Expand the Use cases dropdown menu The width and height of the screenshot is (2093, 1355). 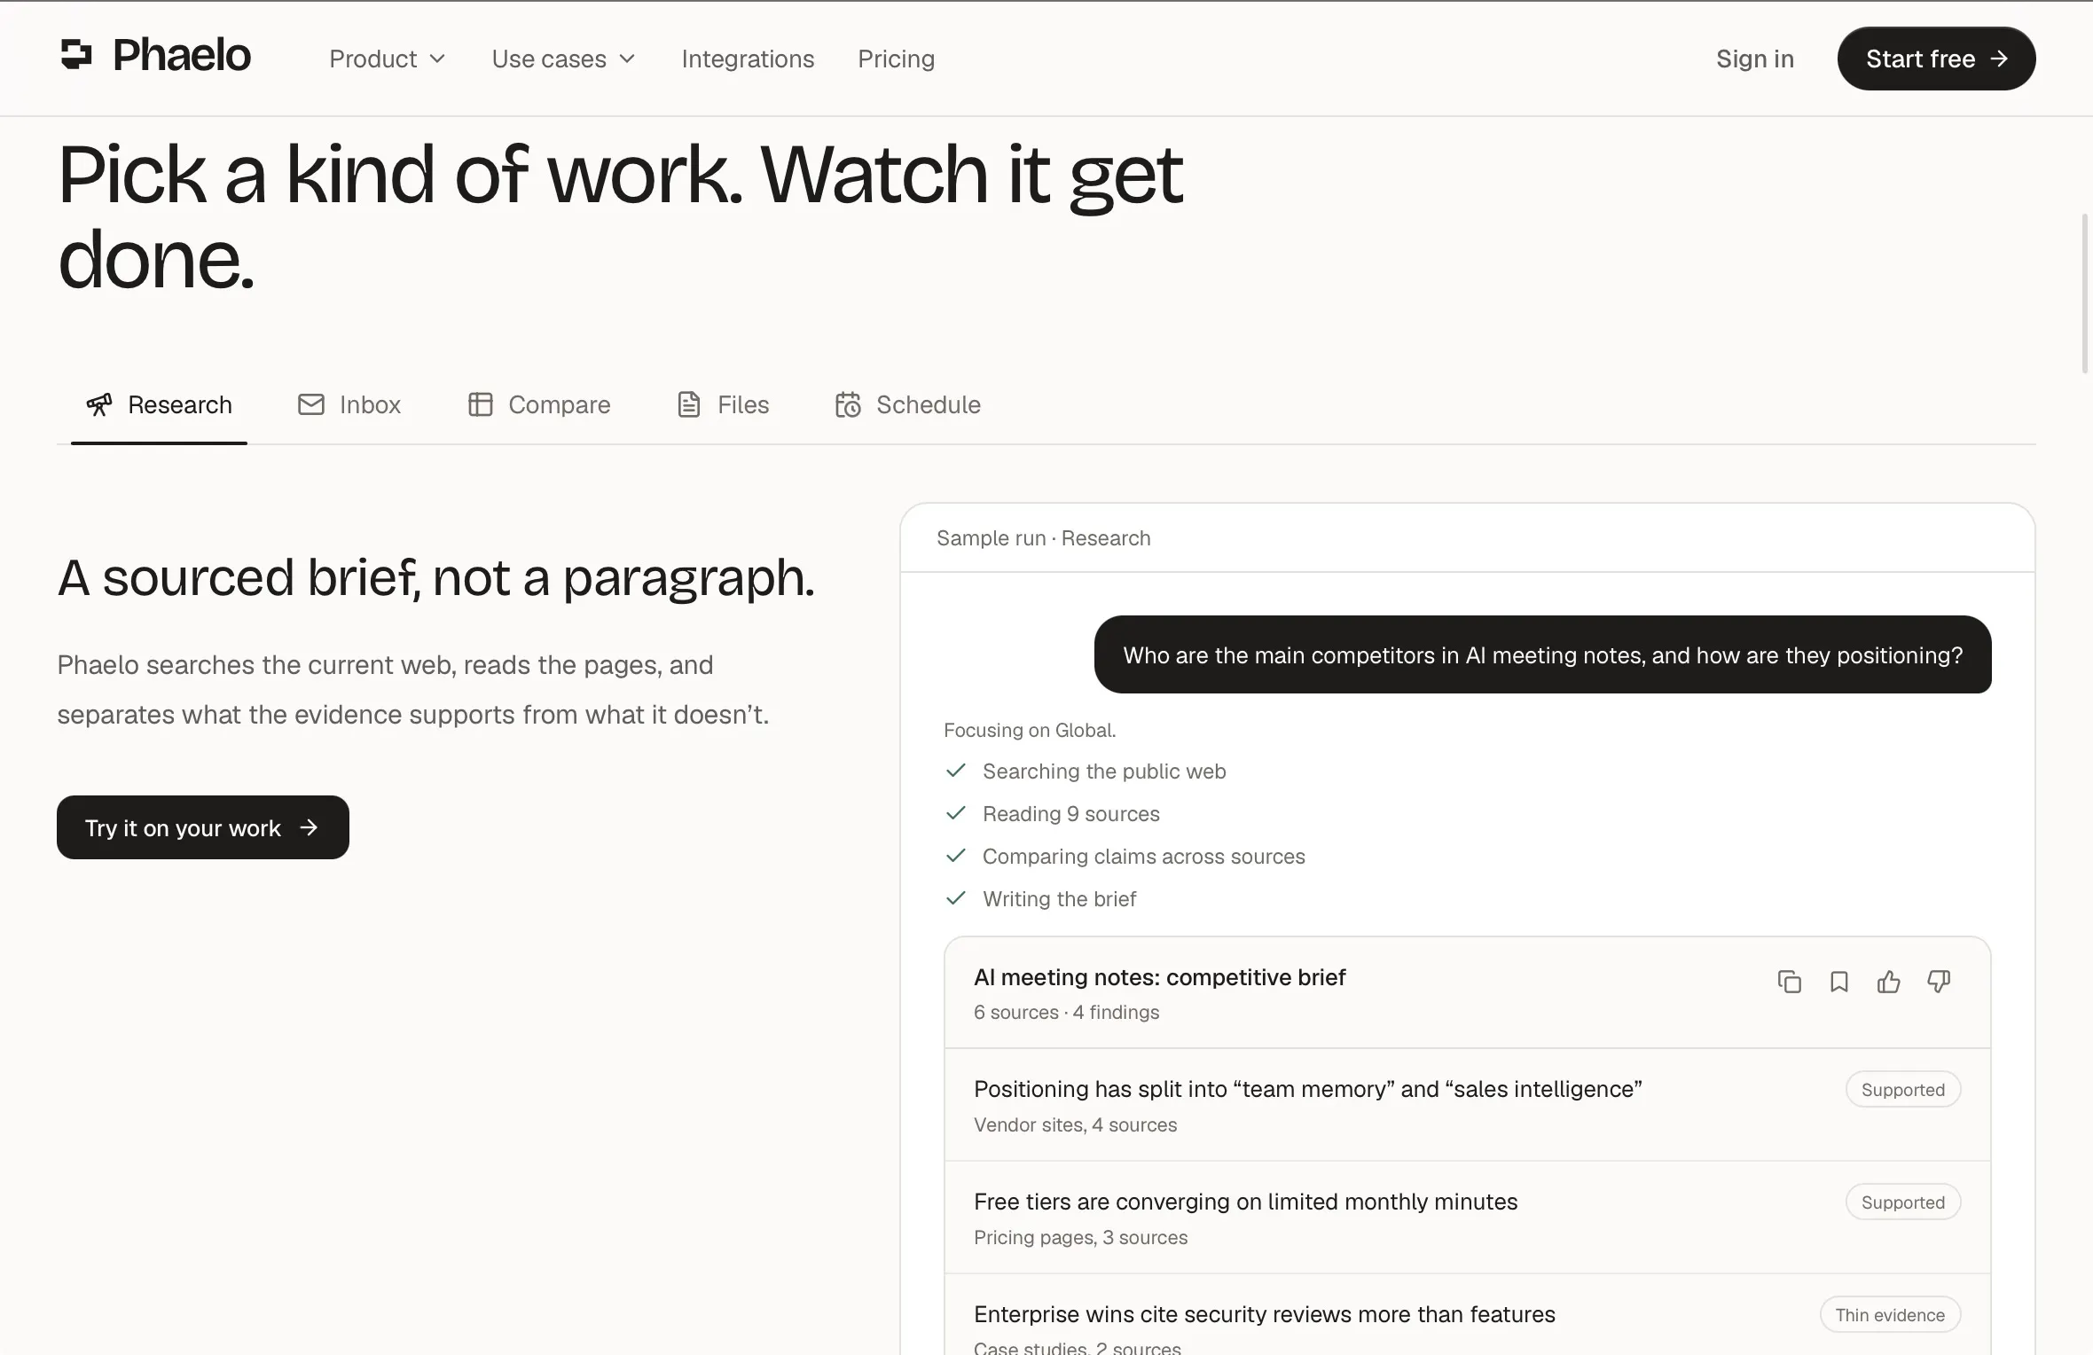pyautogui.click(x=564, y=59)
